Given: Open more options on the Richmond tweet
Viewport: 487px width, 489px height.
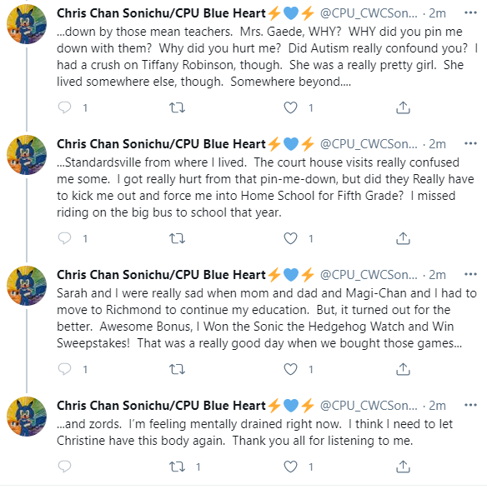Looking at the screenshot, I should point(470,274).
